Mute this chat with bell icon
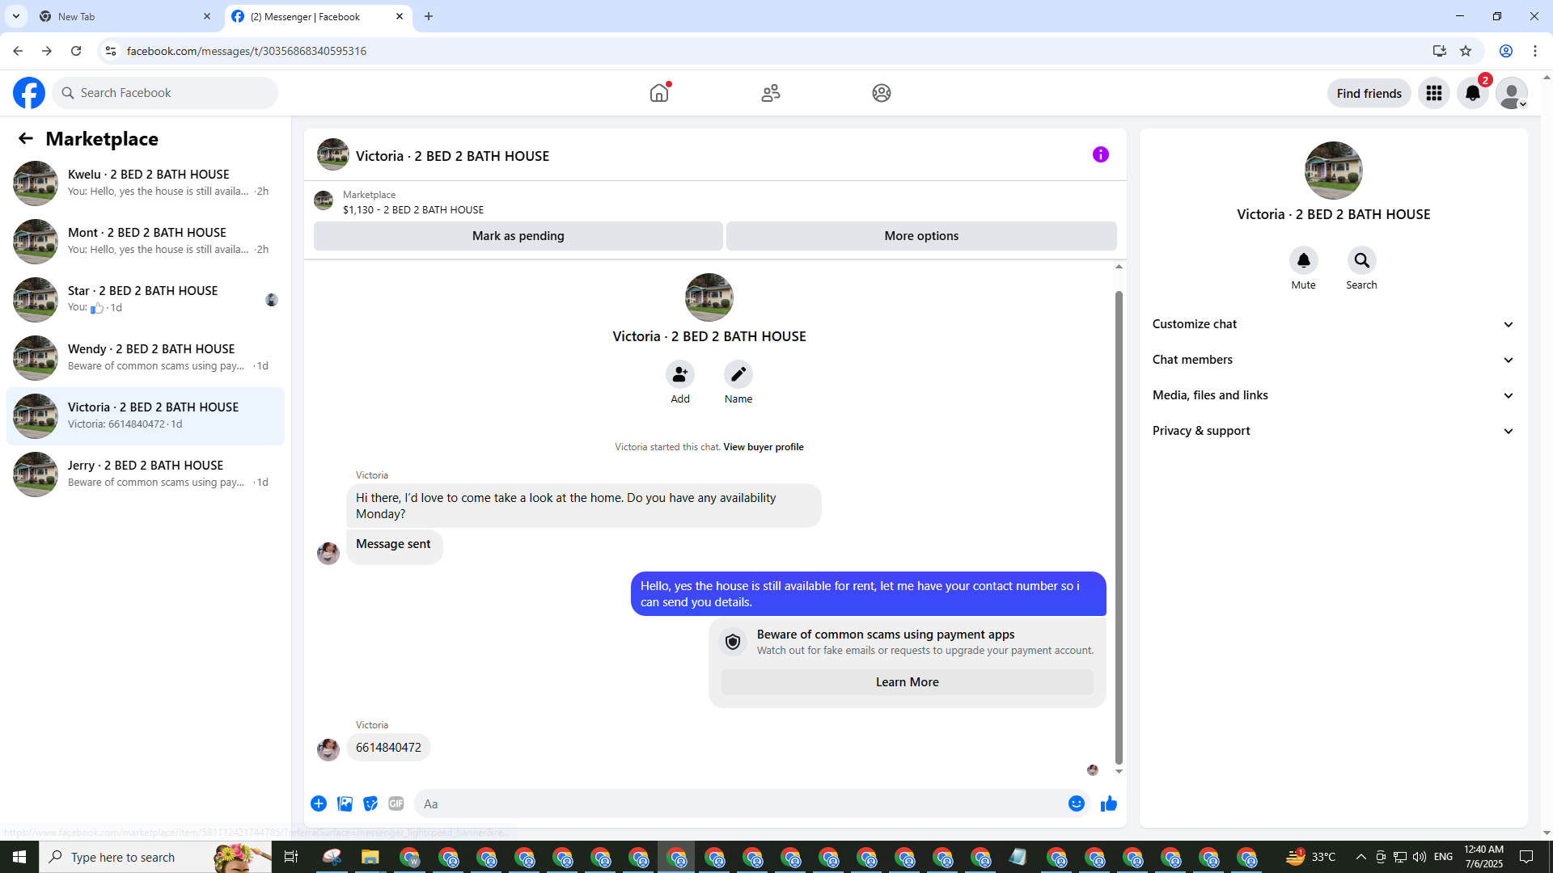This screenshot has height=873, width=1553. pos(1303,260)
